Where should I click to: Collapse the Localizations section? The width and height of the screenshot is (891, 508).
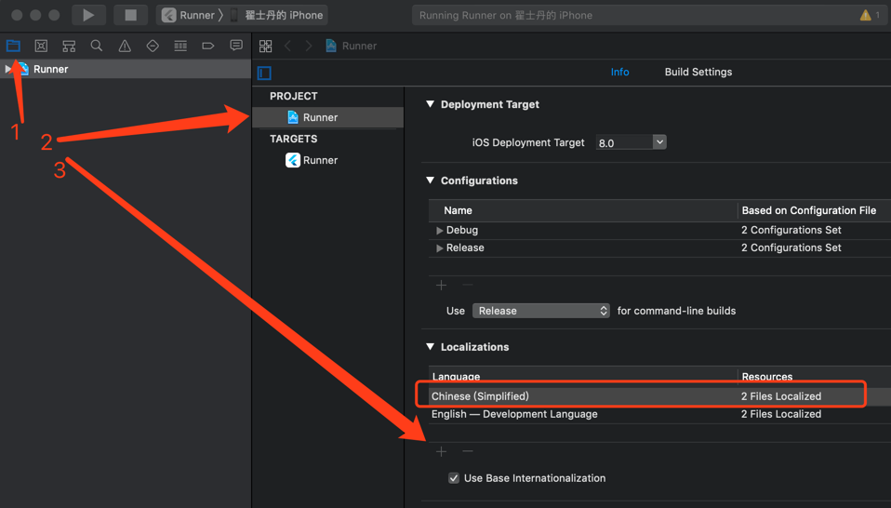coord(431,347)
